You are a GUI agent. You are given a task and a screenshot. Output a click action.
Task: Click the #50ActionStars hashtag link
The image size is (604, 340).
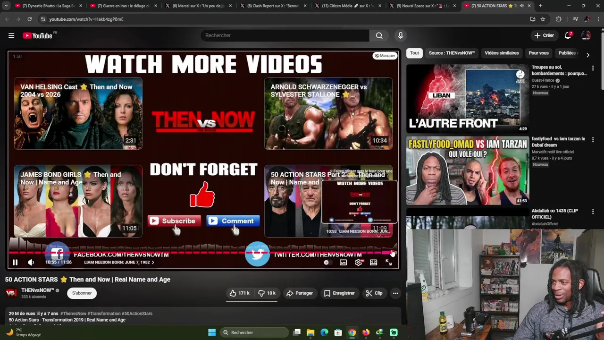point(137,314)
